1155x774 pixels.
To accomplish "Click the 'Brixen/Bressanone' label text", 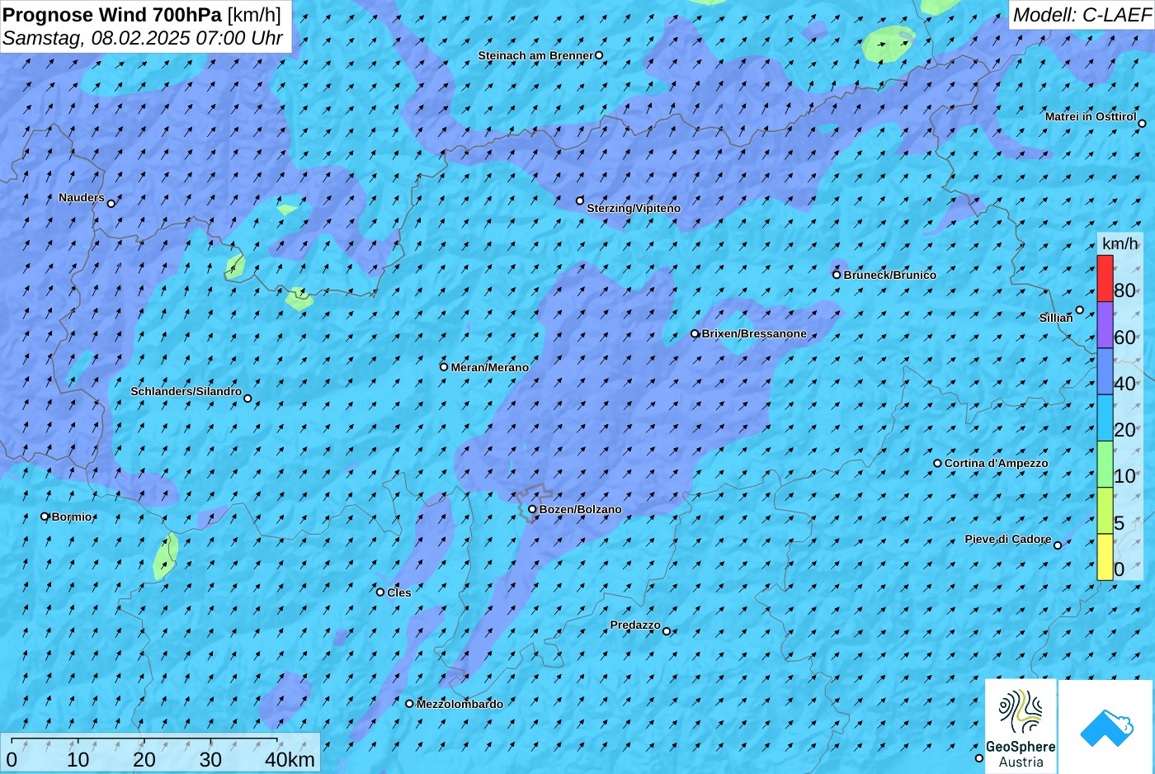I will [x=754, y=333].
